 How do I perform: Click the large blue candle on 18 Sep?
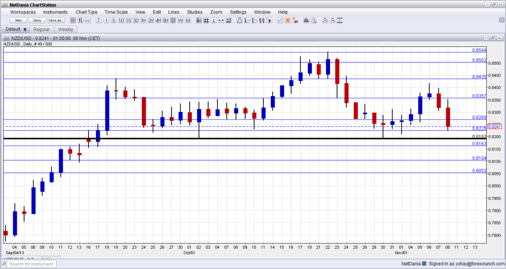click(x=107, y=110)
